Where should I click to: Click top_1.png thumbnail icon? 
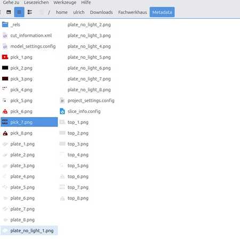pyautogui.click(x=62, y=122)
